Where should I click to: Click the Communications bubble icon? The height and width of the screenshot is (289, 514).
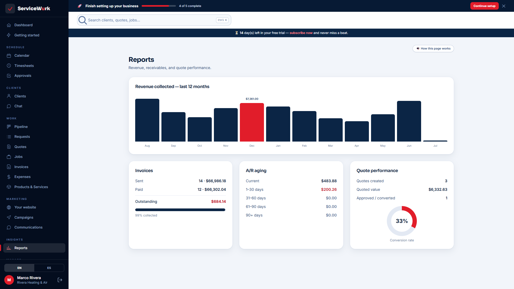click(x=9, y=227)
